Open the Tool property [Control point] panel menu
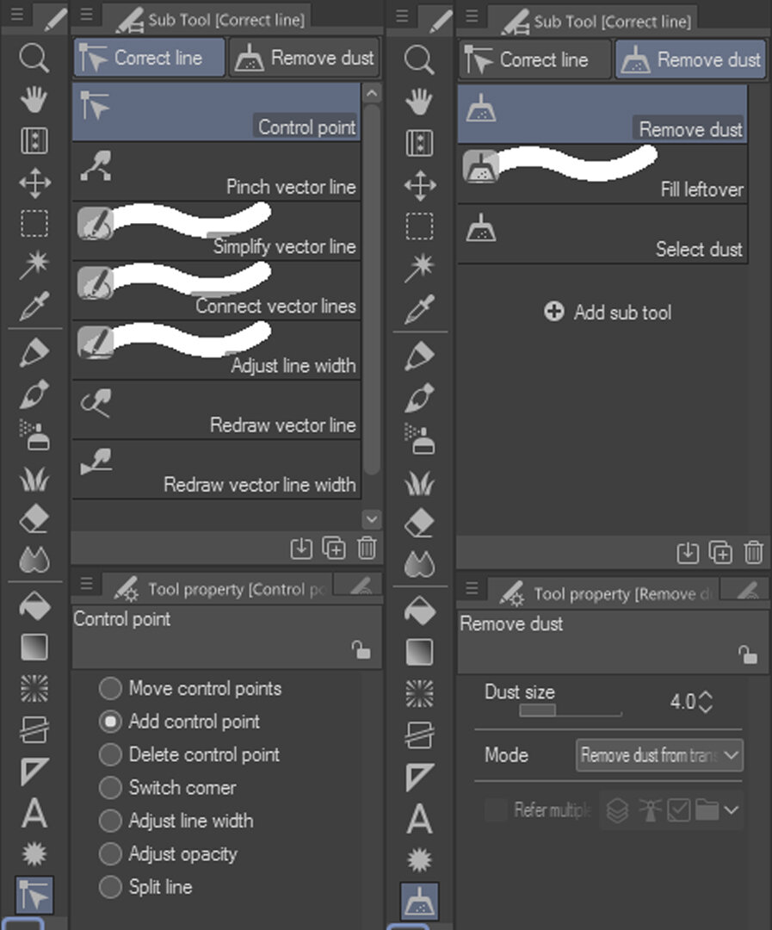 (x=86, y=585)
